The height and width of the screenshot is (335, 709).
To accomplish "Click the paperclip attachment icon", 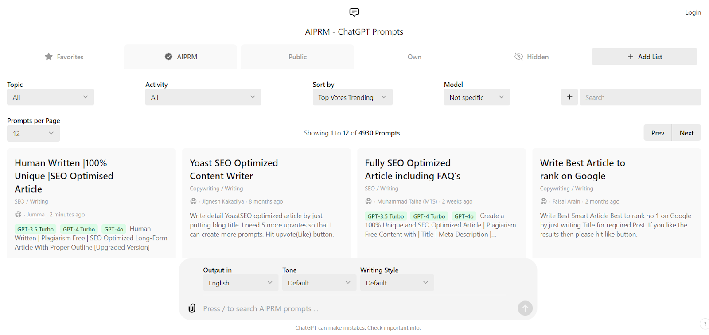I will (192, 308).
